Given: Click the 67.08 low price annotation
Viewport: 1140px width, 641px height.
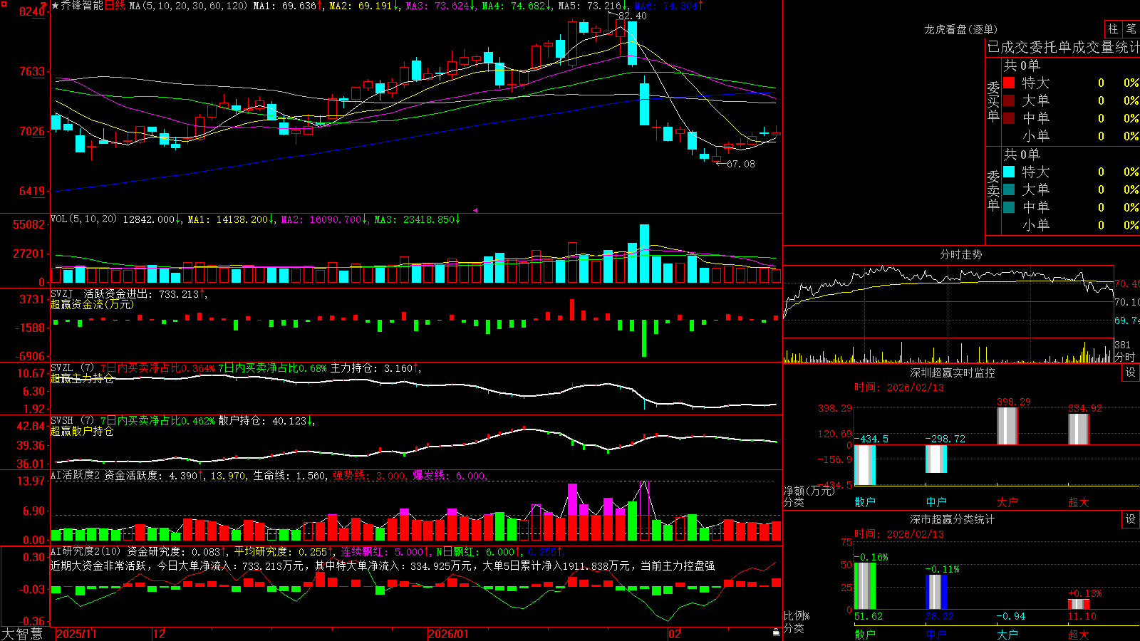Looking at the screenshot, I should pos(741,164).
